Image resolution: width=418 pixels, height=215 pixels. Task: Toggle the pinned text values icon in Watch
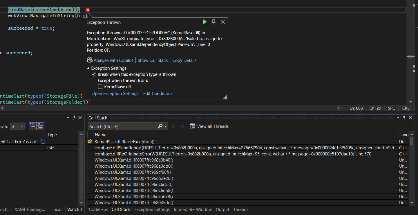pyautogui.click(x=40, y=126)
